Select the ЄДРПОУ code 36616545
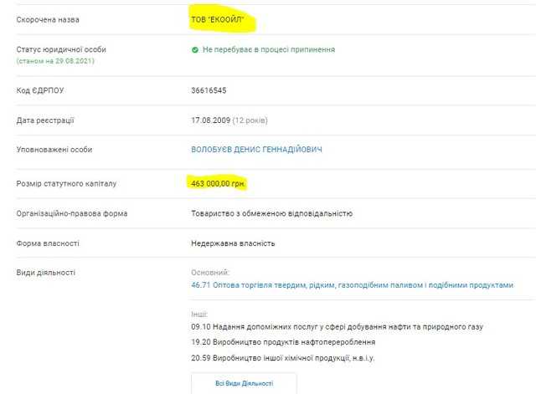The width and height of the screenshot is (536, 394). 209,90
